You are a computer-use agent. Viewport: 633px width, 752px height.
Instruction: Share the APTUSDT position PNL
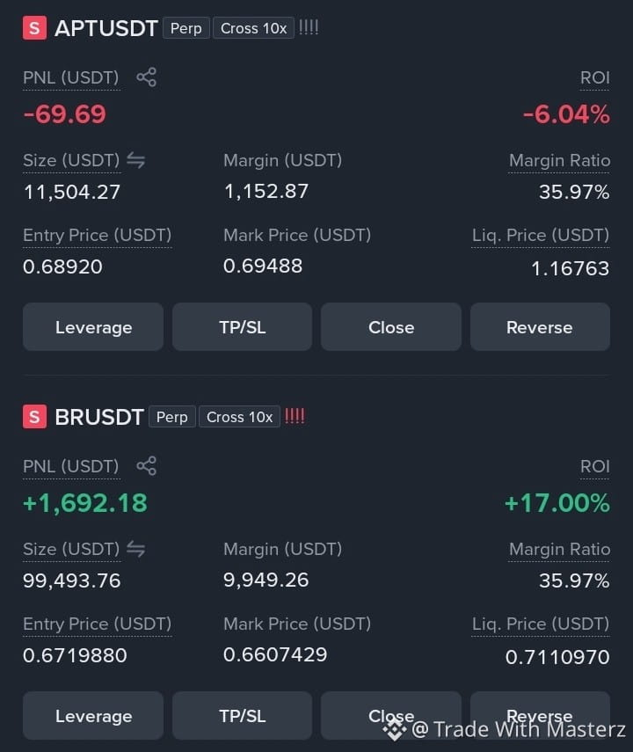146,77
